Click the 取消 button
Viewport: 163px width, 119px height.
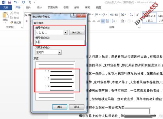[x=77, y=107]
